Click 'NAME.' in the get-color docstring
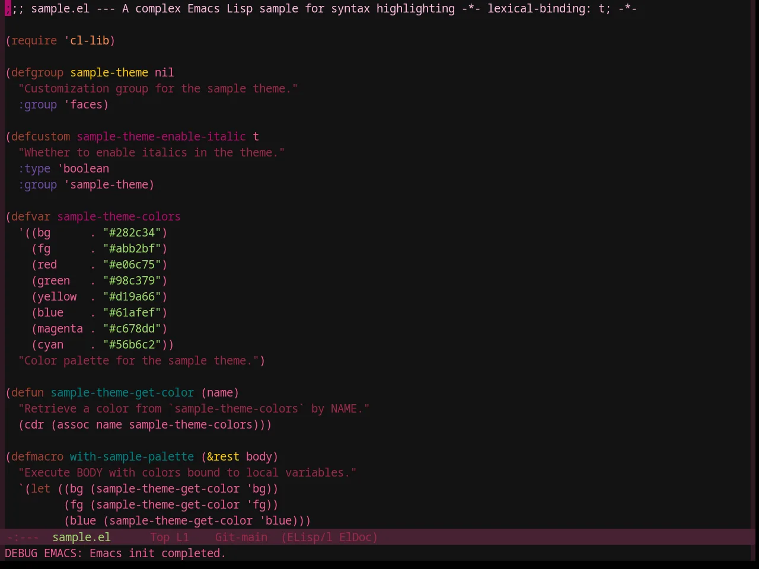The width and height of the screenshot is (759, 569). pos(347,408)
